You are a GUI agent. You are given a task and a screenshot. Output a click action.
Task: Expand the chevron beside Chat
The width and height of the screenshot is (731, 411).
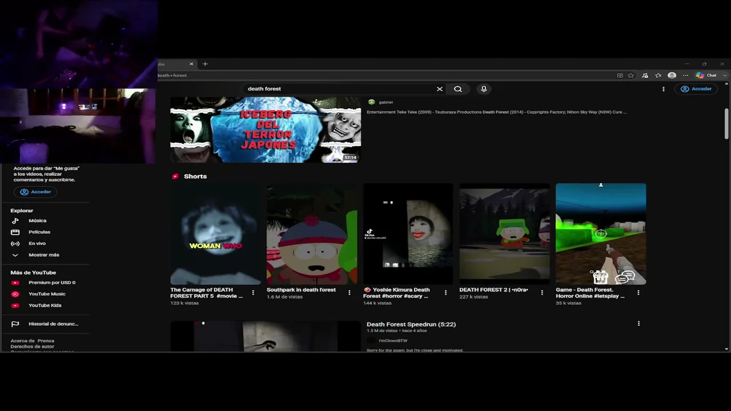(x=725, y=75)
